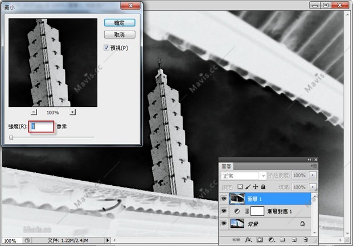Collapse the layers panel with double arrows
This screenshot has height=246, width=353.
309,160
